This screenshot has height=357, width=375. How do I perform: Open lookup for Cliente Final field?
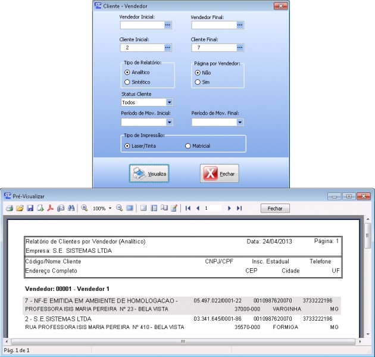[x=239, y=47]
